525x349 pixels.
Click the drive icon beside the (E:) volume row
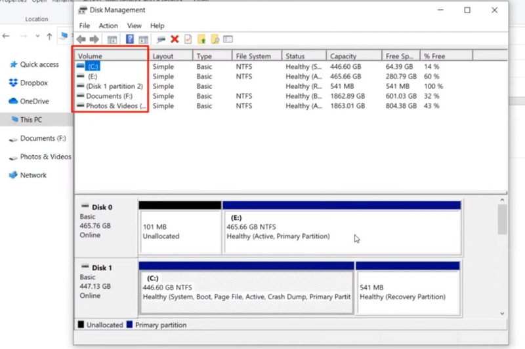coord(80,76)
